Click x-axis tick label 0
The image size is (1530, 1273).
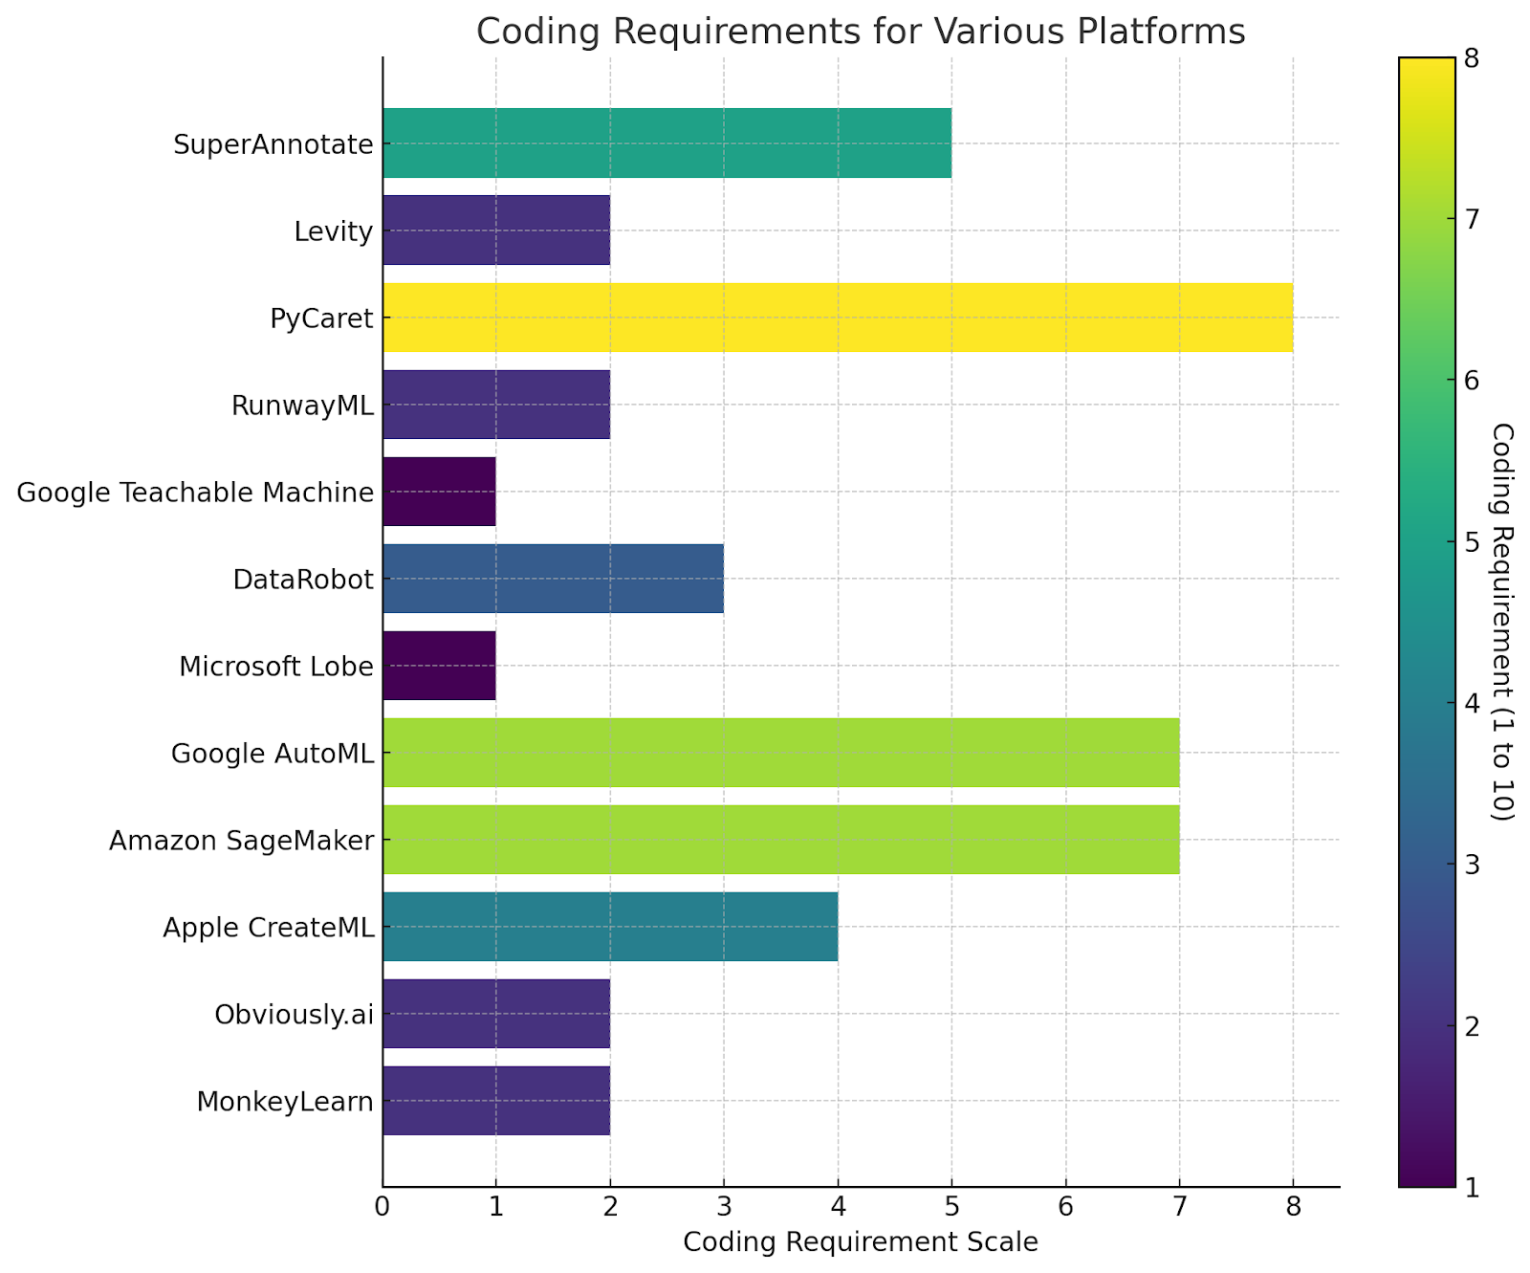(382, 1208)
